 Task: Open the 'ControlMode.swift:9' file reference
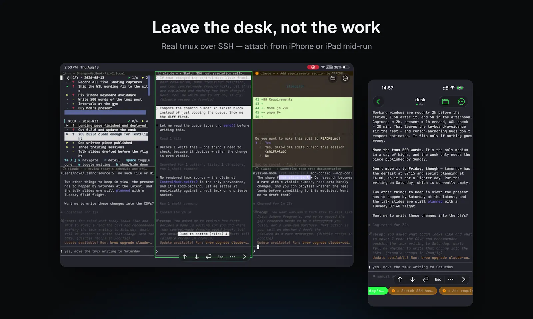pyautogui.click(x=179, y=182)
